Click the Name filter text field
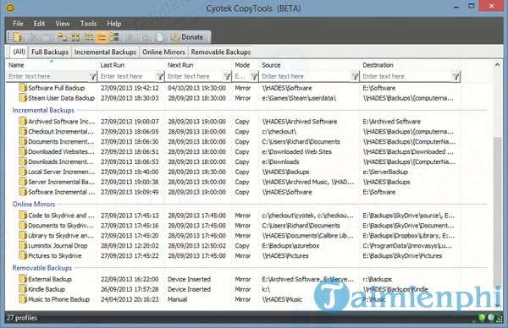508x328 pixels. [47, 76]
